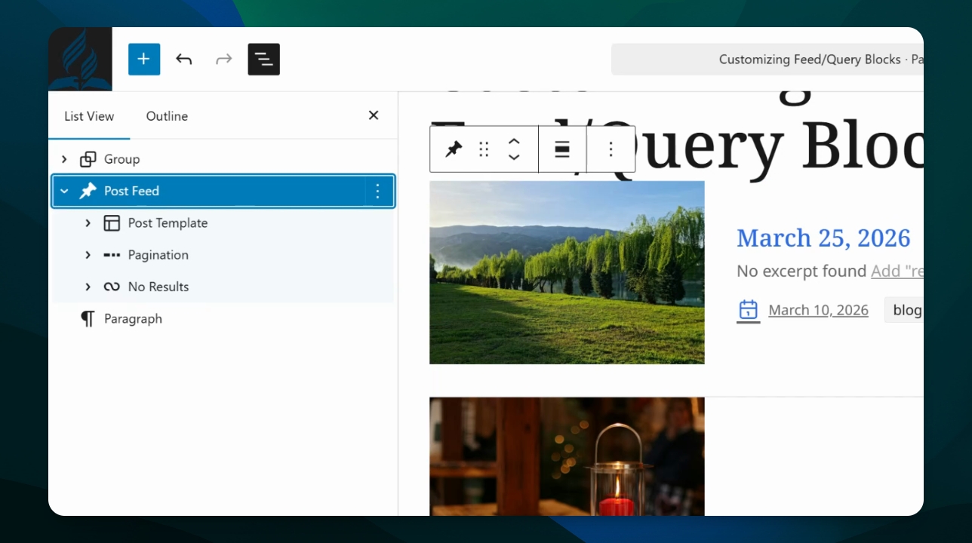Click the drag handle in block toolbar
The height and width of the screenshot is (543, 972).
tap(484, 149)
